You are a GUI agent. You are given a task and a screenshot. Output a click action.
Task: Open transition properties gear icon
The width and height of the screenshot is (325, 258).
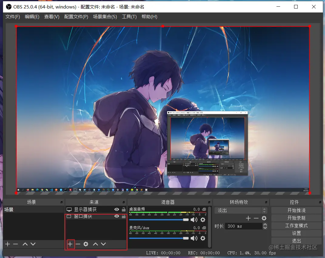264,218
